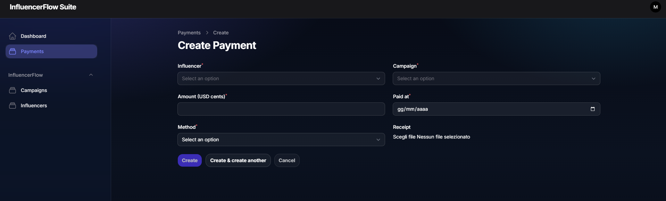This screenshot has height=201, width=666.
Task: Click Create & create another button
Action: (238, 160)
